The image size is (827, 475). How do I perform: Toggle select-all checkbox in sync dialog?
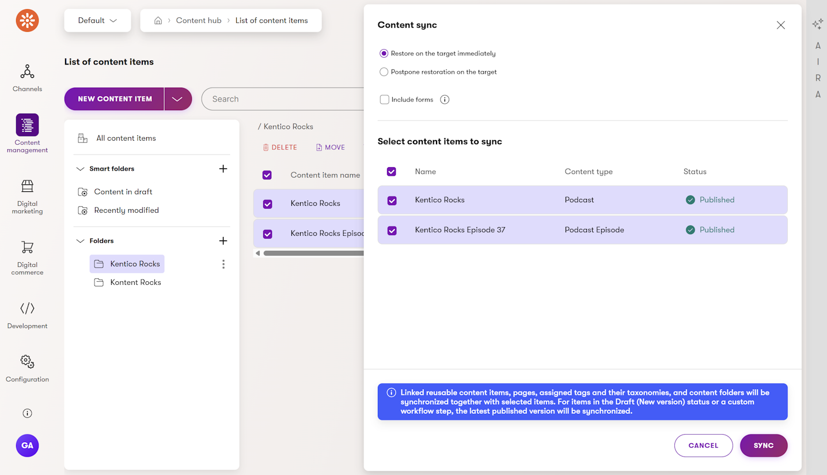pyautogui.click(x=392, y=172)
